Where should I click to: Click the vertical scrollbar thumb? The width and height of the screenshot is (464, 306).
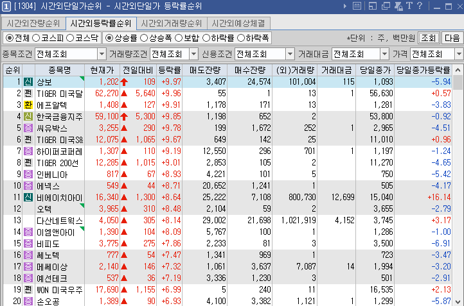(458, 83)
